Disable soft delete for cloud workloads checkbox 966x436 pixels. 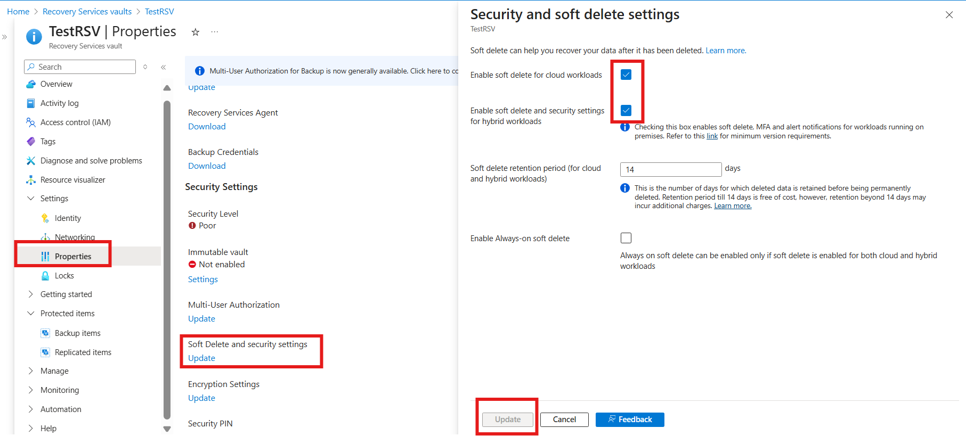[626, 75]
